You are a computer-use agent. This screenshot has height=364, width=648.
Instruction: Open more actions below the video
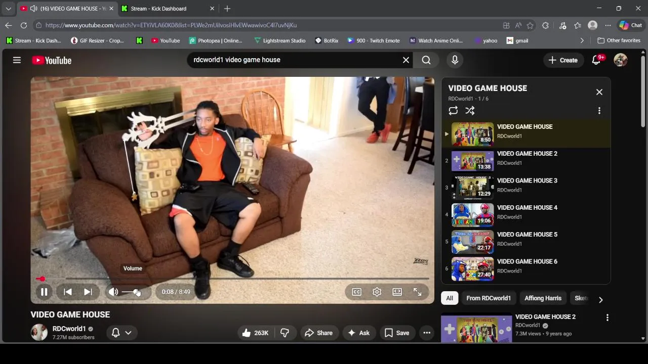pos(427,333)
